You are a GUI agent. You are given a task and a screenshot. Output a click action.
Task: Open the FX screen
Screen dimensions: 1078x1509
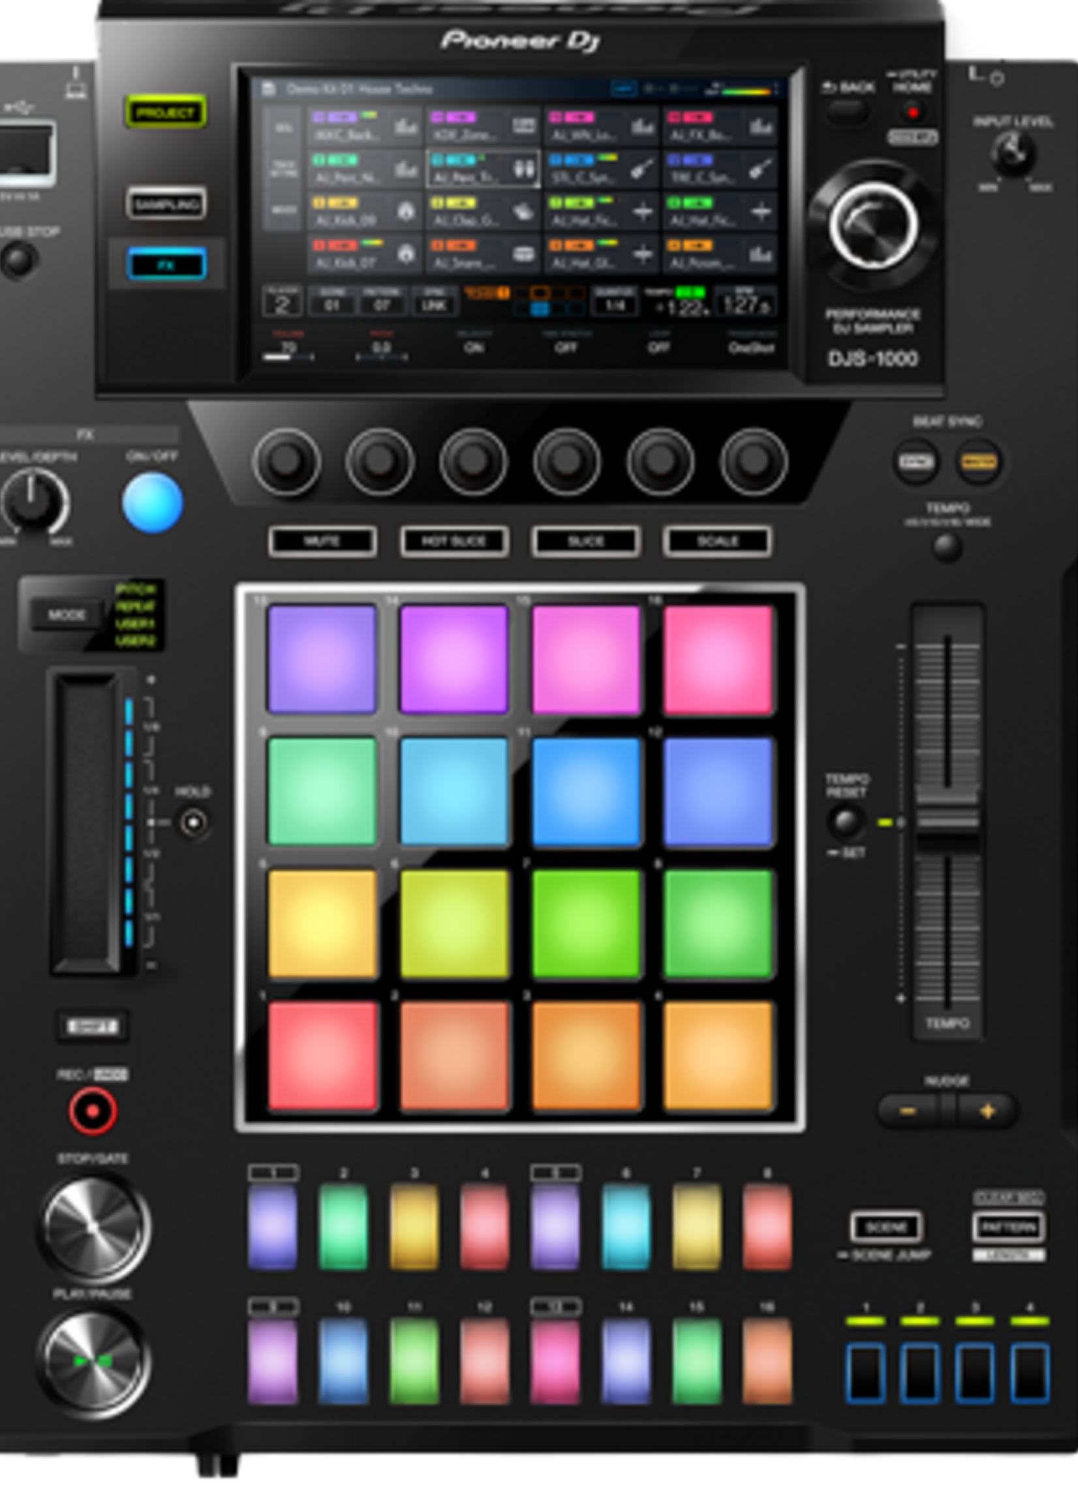166,265
